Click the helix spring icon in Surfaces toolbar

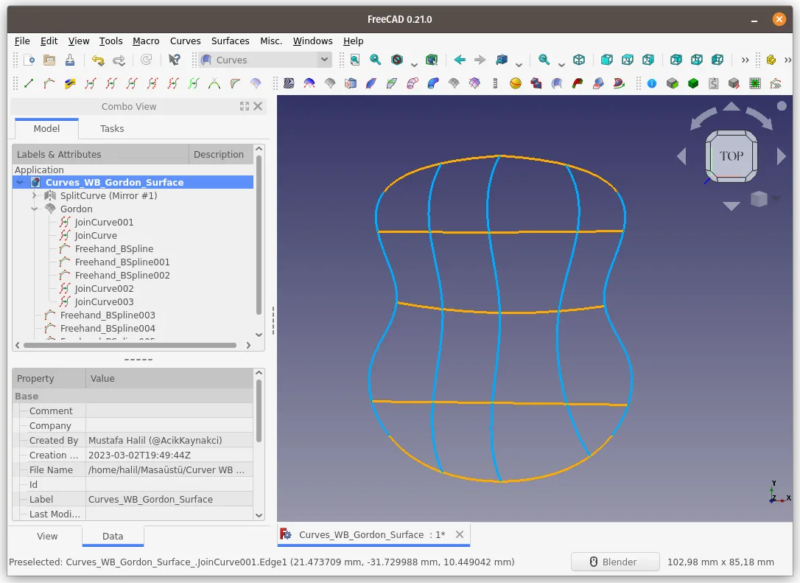pyautogui.click(x=495, y=83)
